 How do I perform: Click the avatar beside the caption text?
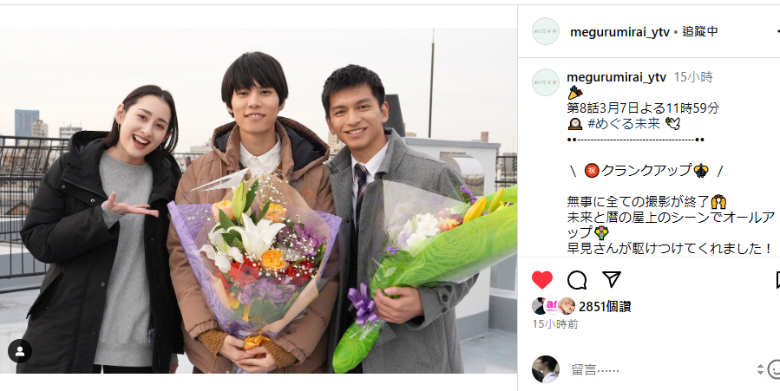pyautogui.click(x=545, y=82)
